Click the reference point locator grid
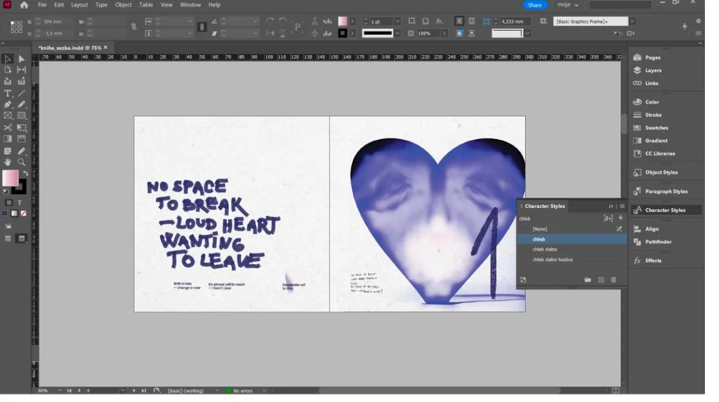 (x=17, y=27)
